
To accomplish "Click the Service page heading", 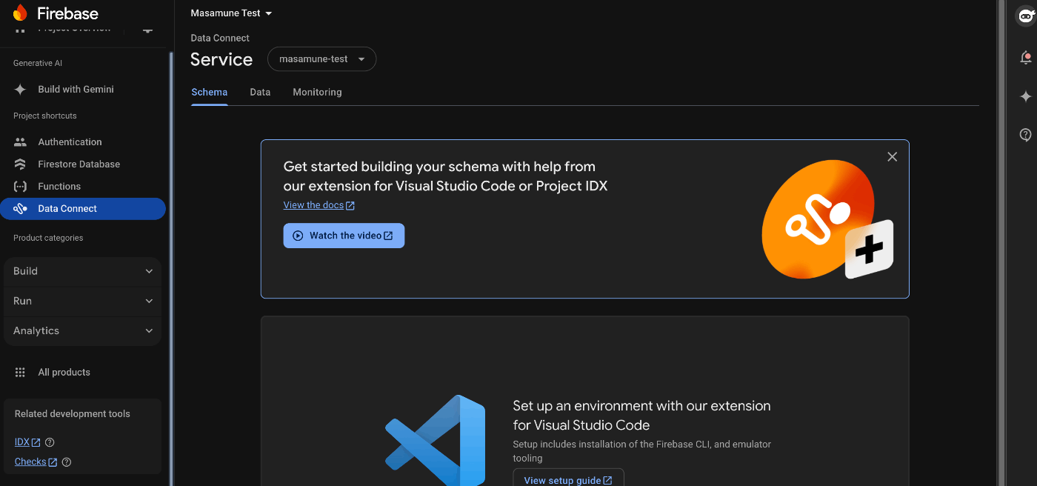I will tap(221, 59).
